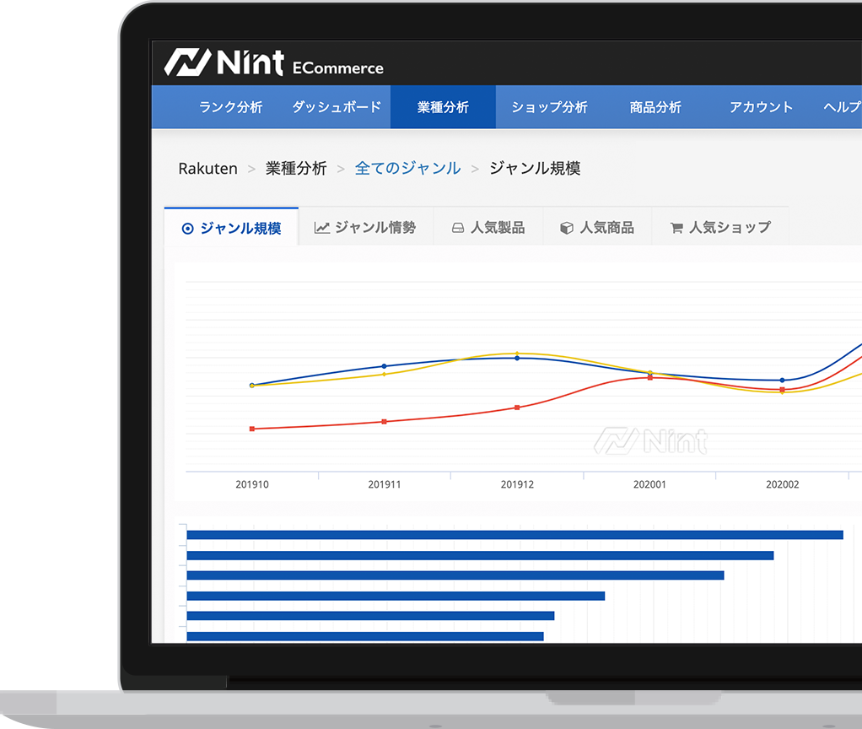Click the red data point at 201911
The image size is (862, 729).
(x=385, y=422)
